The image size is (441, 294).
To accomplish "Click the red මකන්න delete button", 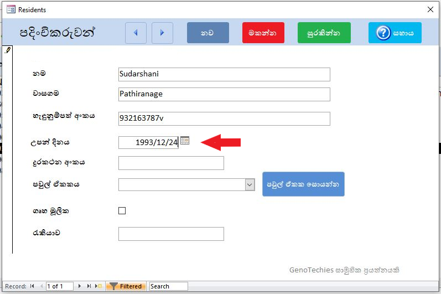I will (x=263, y=33).
